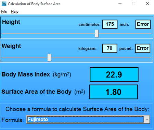Click the 'inch:' label
The height and width of the screenshot is (130, 154).
pyautogui.click(x=124, y=24)
